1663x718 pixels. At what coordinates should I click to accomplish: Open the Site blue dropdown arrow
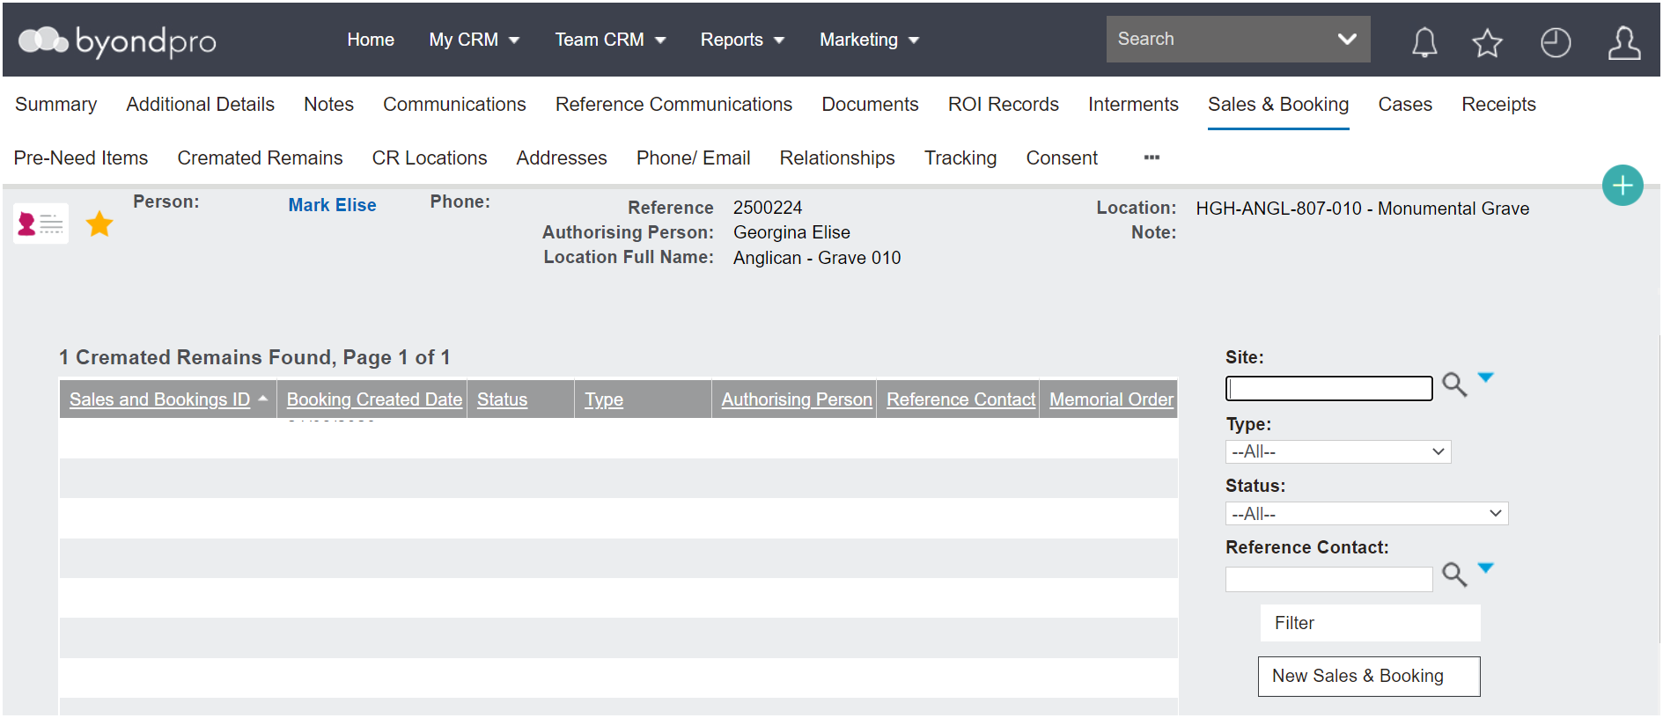(x=1486, y=377)
